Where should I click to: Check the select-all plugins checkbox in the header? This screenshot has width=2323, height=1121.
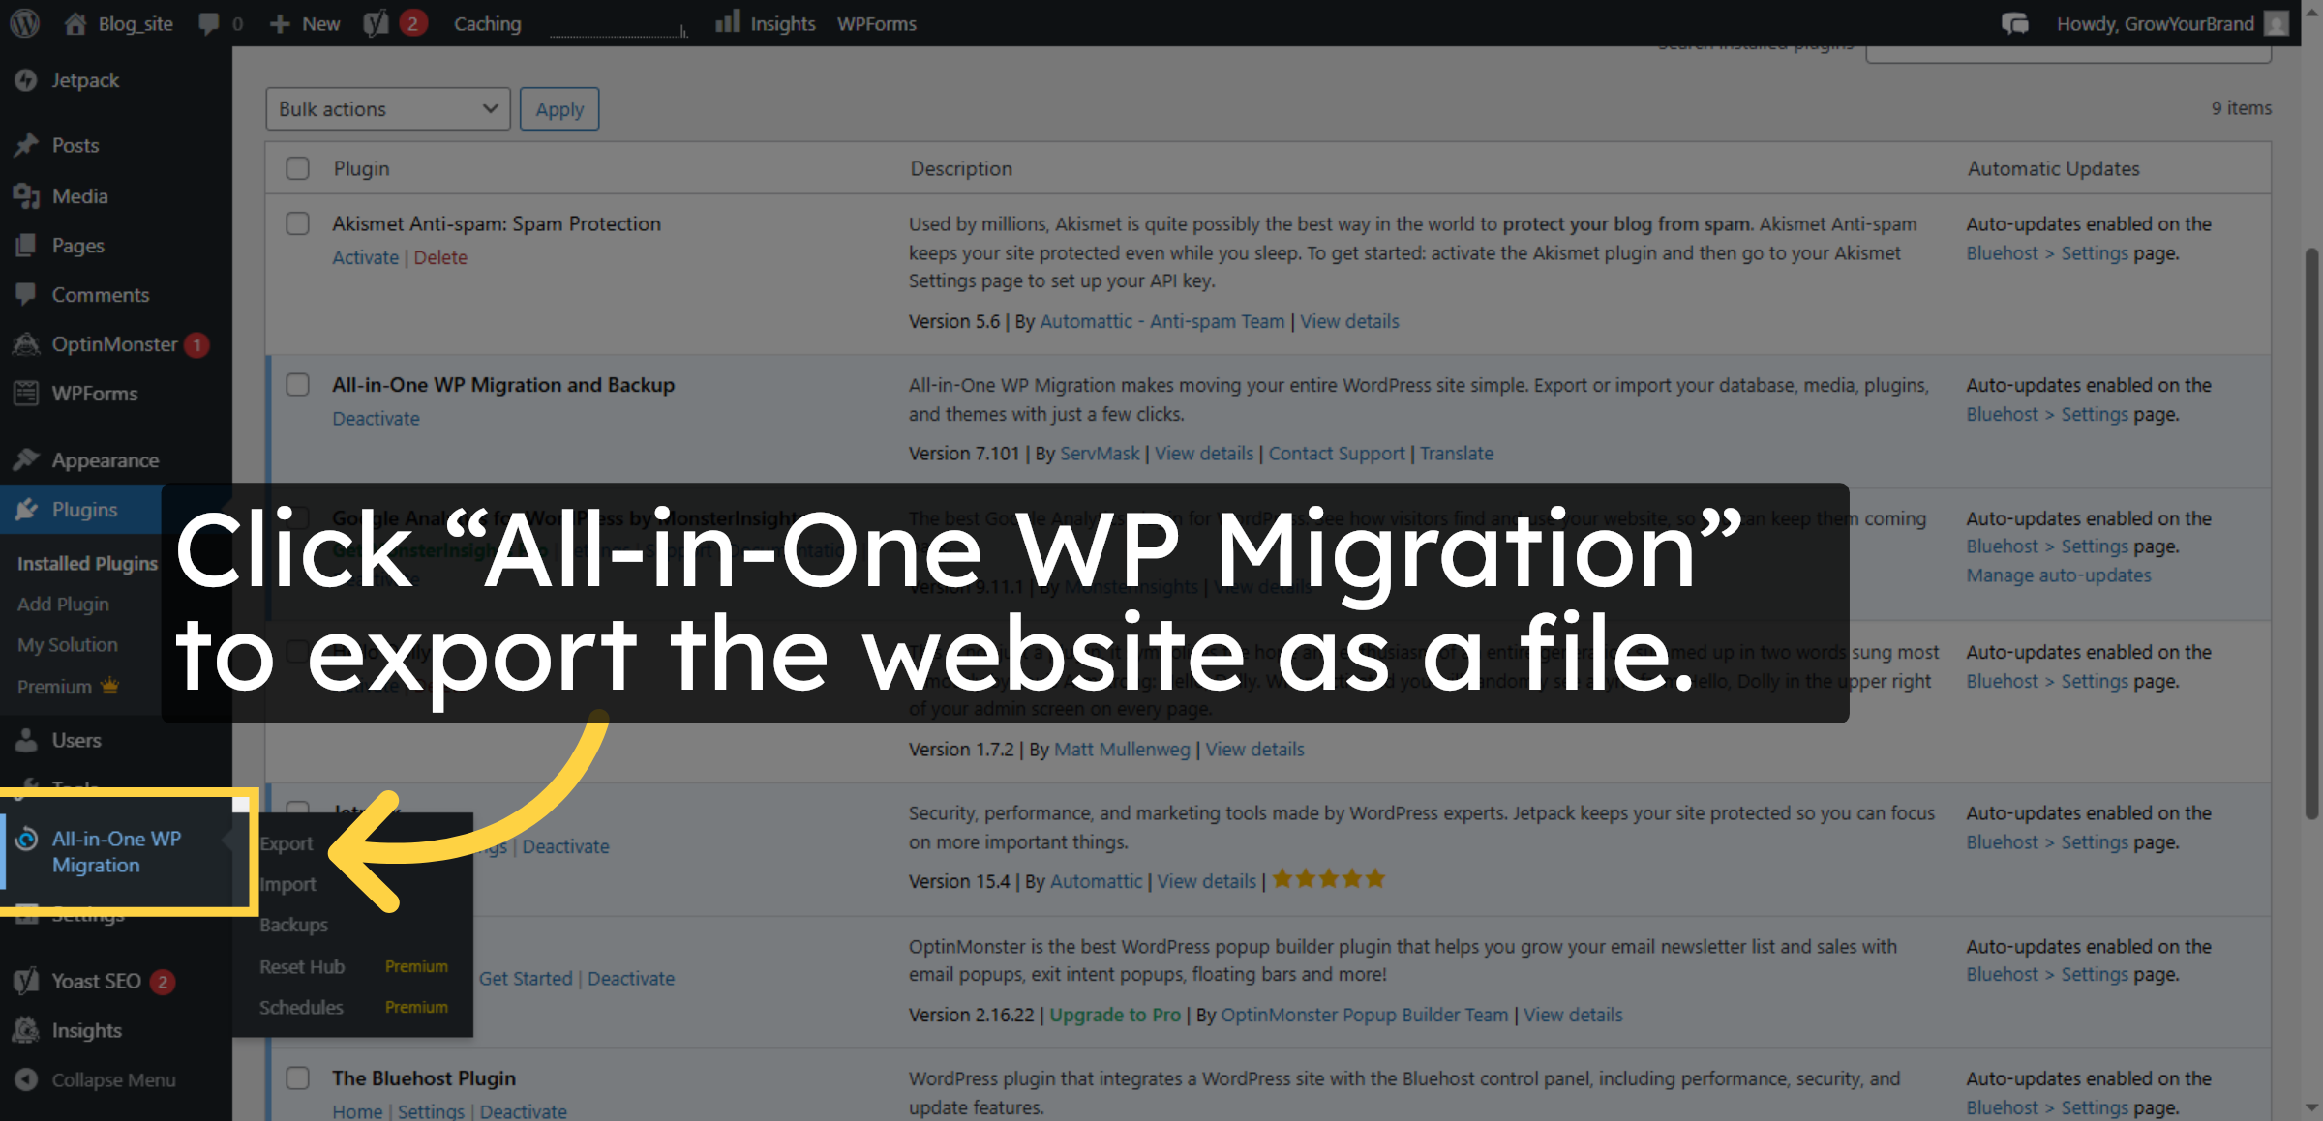[297, 168]
